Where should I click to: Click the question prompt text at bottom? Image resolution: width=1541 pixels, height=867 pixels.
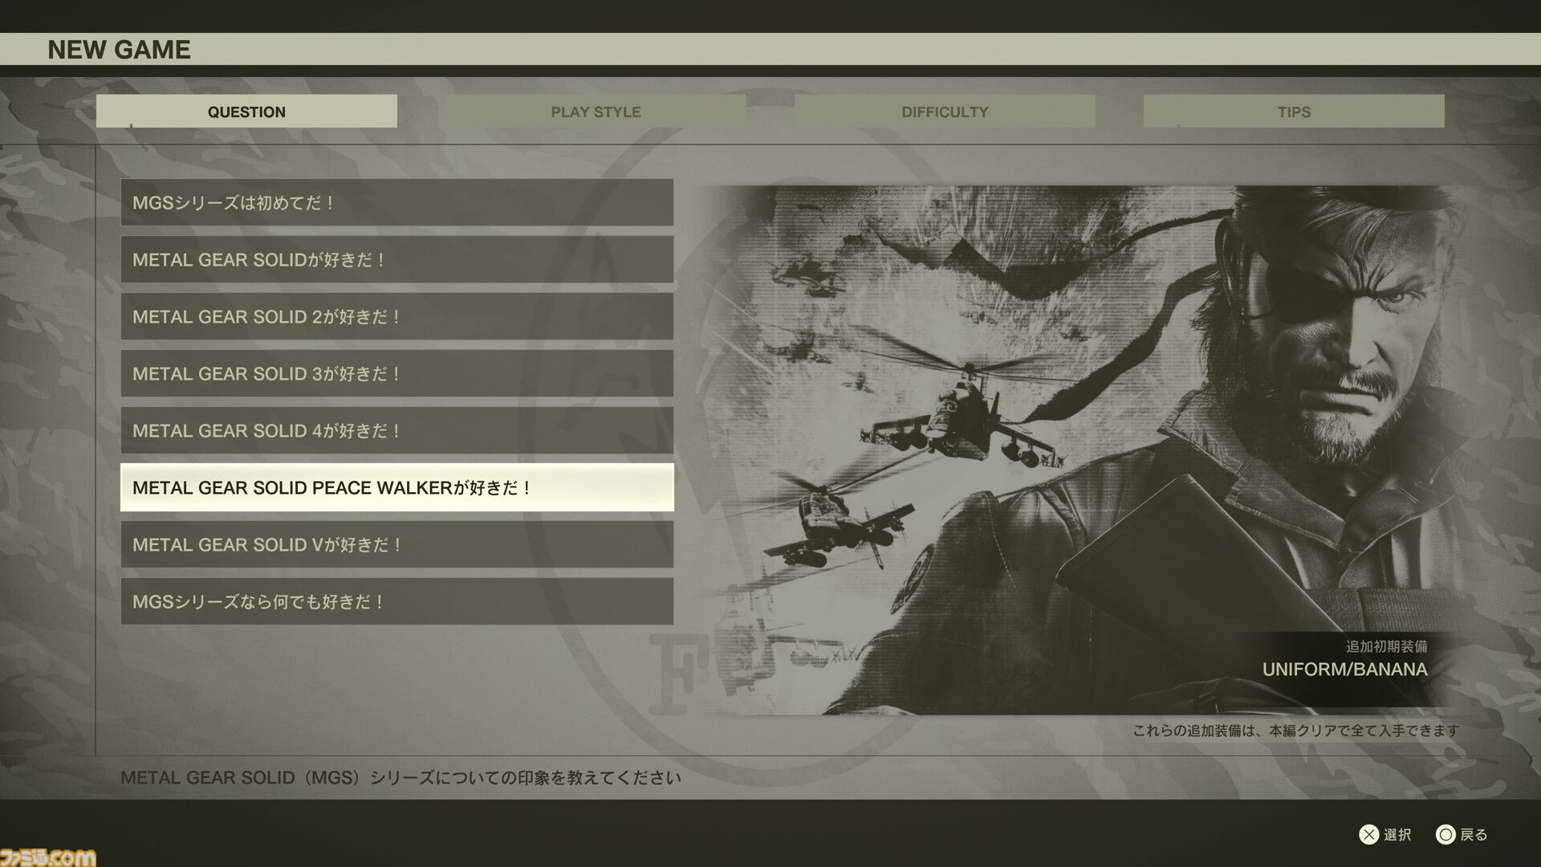tap(400, 777)
